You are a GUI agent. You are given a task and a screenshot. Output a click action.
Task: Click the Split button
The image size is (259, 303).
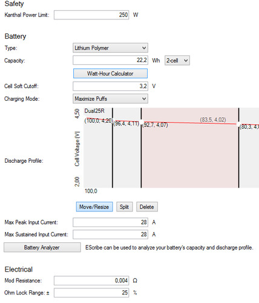point(124,207)
